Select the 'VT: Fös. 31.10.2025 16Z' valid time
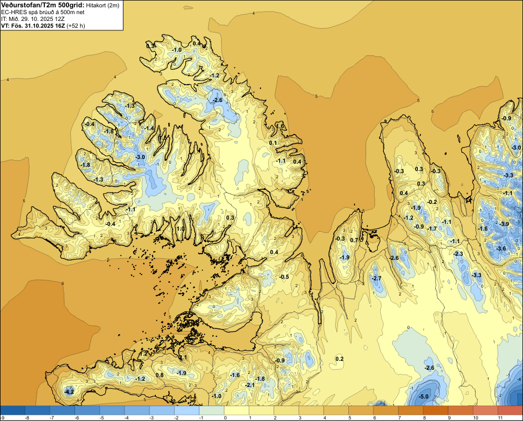The height and width of the screenshot is (421, 523). tap(33, 26)
